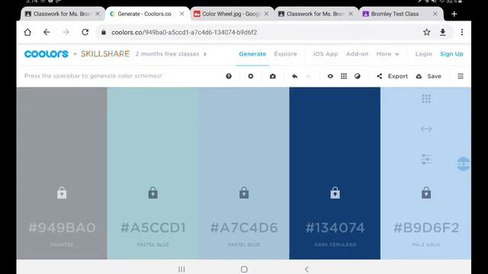Toggle the eye view icon in toolbar

(330, 76)
